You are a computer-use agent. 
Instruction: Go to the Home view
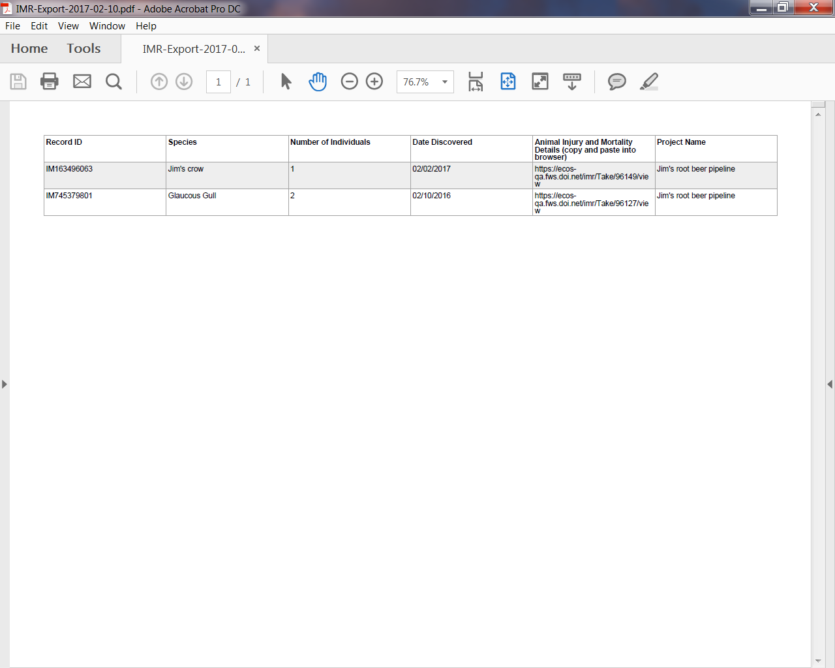tap(29, 49)
